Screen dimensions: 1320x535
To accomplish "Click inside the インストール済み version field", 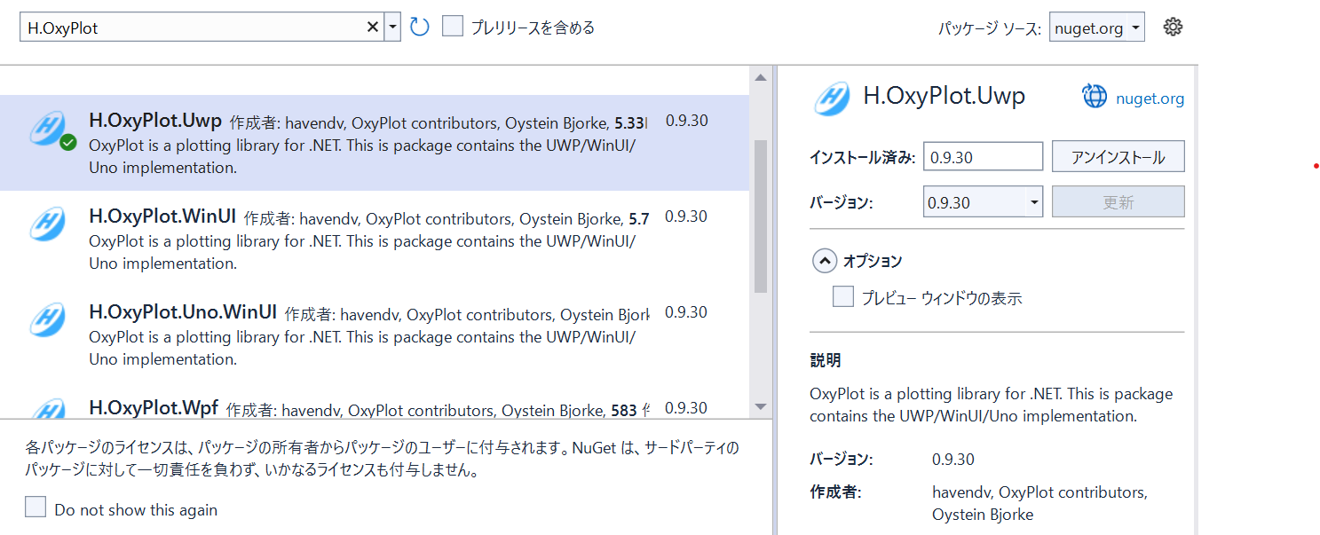I will 983,155.
